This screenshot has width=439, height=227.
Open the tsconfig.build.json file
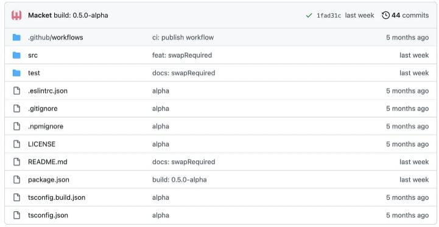tap(57, 197)
